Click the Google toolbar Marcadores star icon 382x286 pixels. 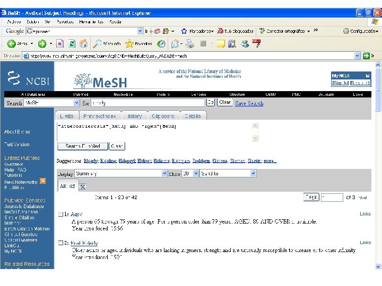point(184,31)
